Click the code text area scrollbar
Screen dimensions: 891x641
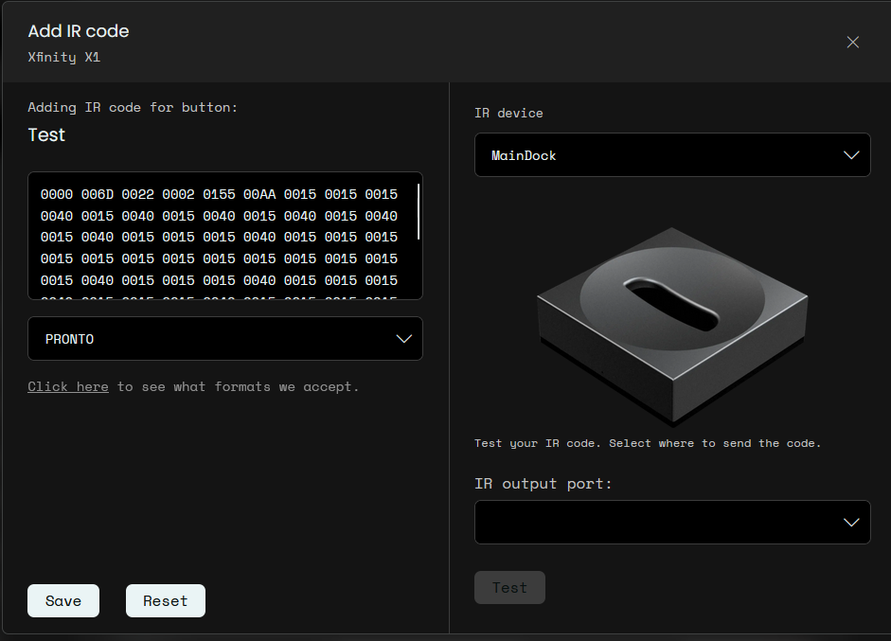point(419,211)
